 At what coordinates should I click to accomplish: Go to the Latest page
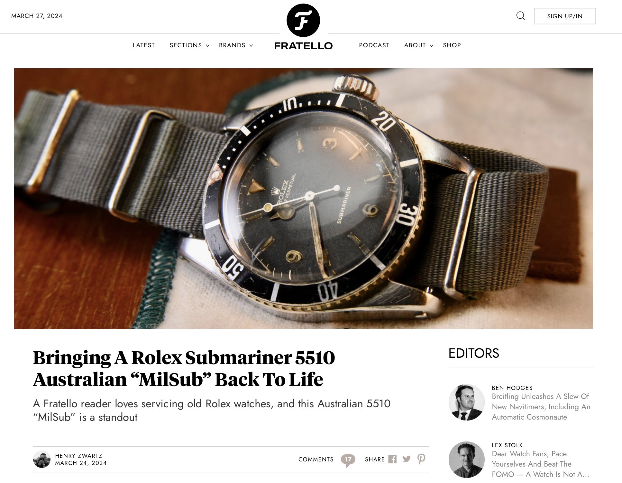point(144,45)
